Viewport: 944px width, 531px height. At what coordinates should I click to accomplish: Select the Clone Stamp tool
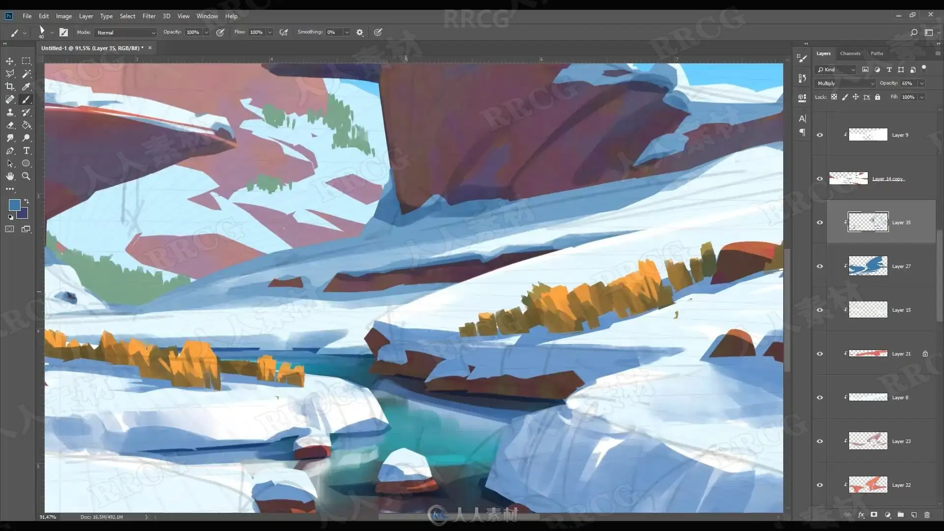tap(10, 112)
